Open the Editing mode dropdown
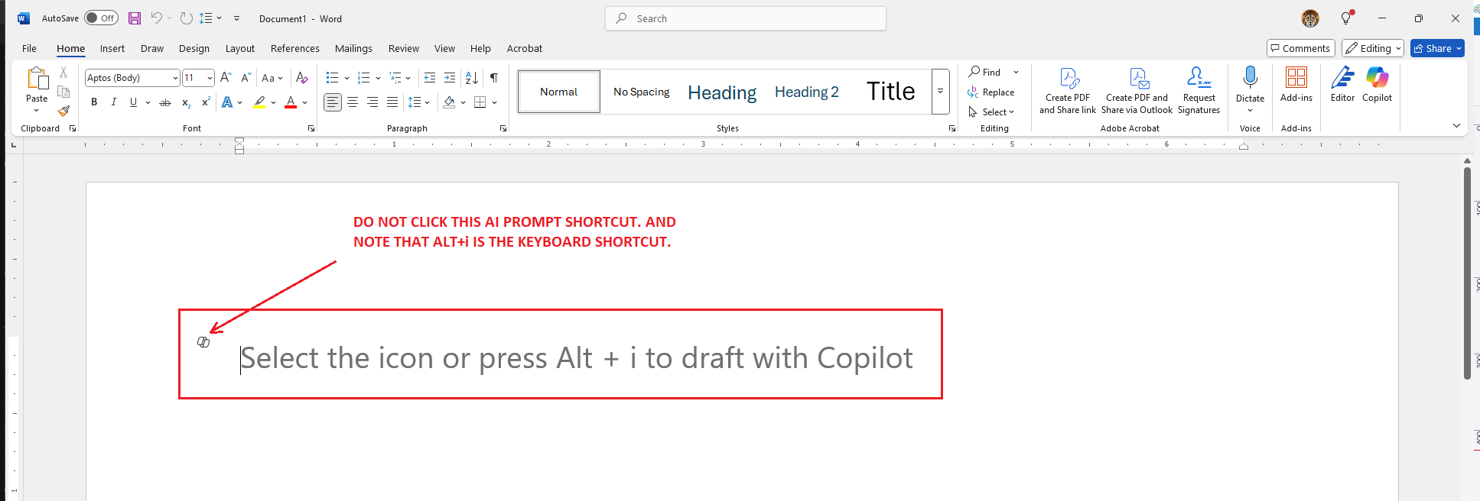This screenshot has width=1480, height=501. point(1373,48)
